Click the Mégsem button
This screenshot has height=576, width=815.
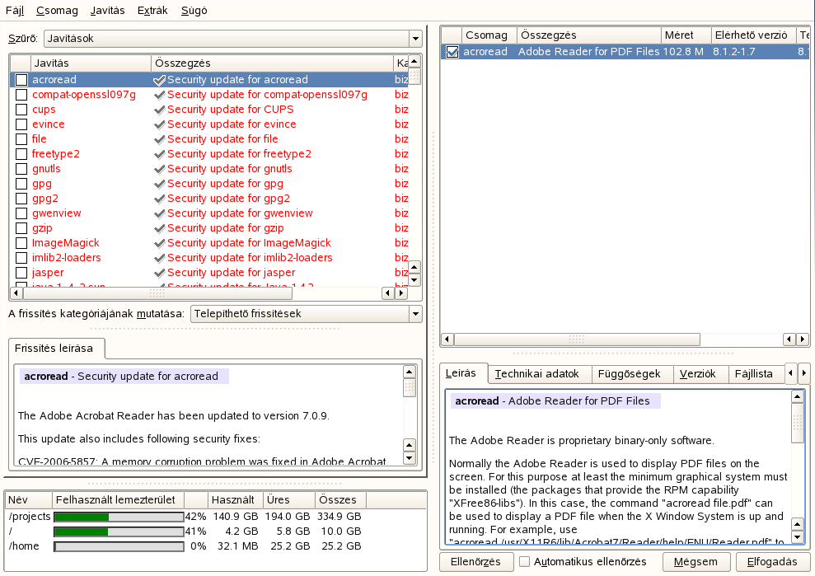[x=696, y=562]
